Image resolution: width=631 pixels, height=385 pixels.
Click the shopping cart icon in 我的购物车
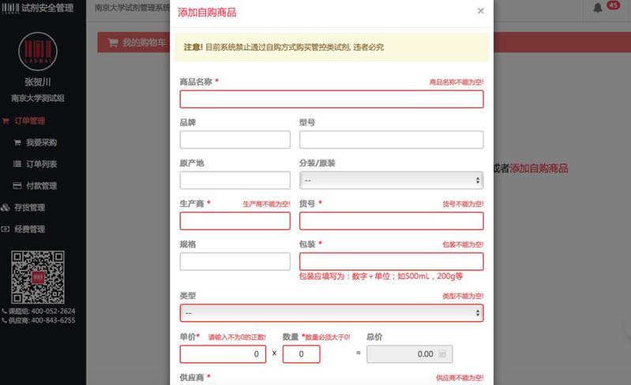tap(113, 43)
